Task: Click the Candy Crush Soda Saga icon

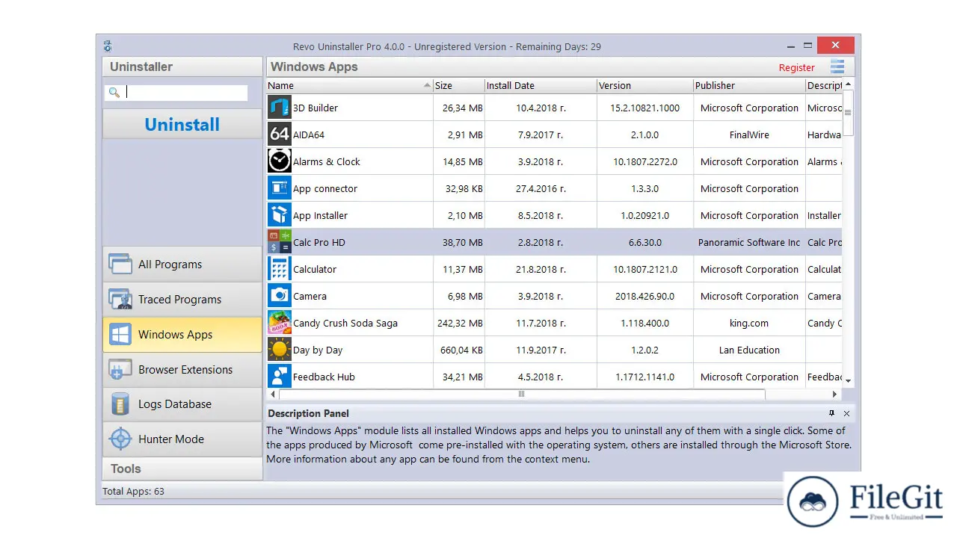Action: [280, 323]
